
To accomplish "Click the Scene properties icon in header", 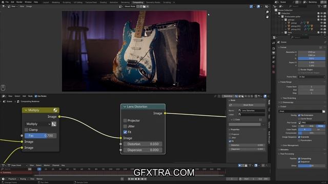I will [279, 42].
